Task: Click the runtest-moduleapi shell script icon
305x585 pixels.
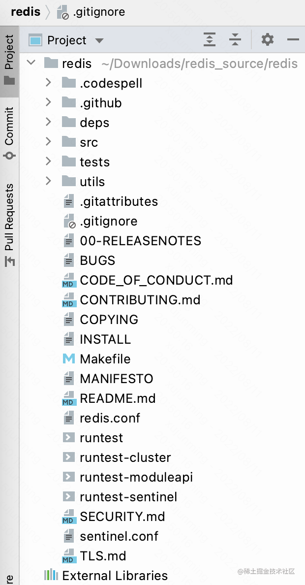Action: point(69,477)
